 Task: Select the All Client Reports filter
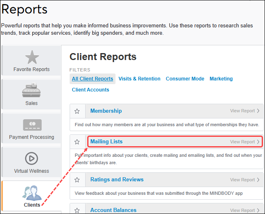(93, 79)
